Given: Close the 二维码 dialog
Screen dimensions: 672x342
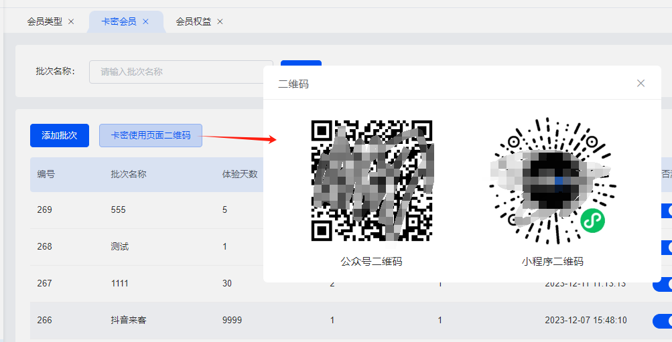Looking at the screenshot, I should [x=641, y=83].
